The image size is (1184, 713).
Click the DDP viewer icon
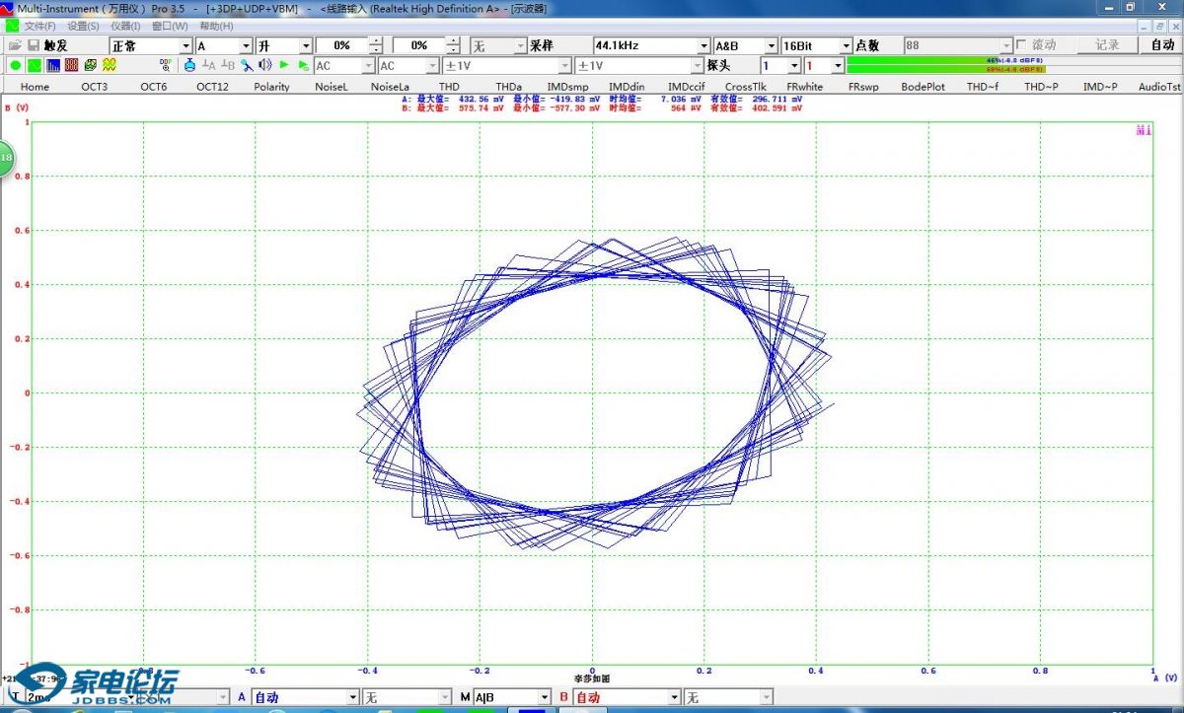[x=165, y=65]
